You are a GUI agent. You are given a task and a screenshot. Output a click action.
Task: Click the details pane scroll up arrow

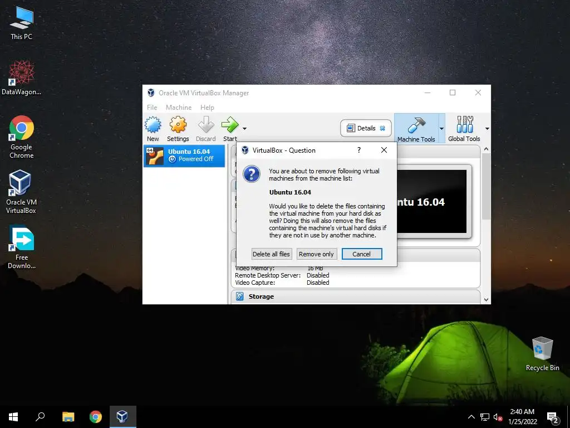pyautogui.click(x=487, y=149)
